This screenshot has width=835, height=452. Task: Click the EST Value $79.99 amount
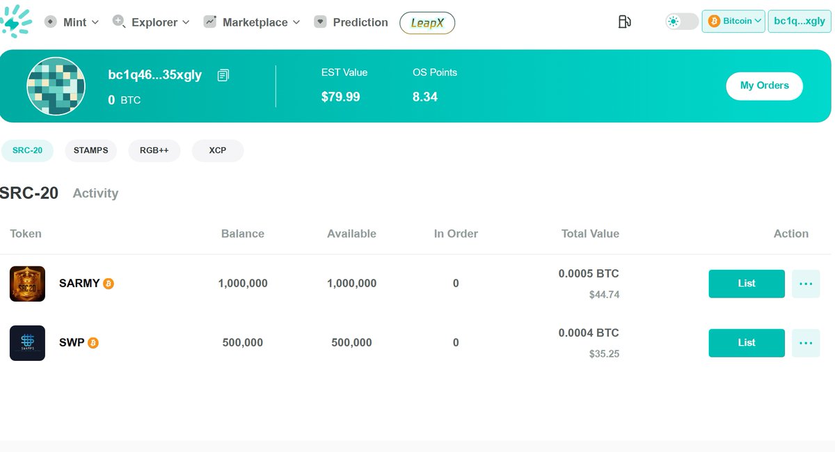point(341,97)
